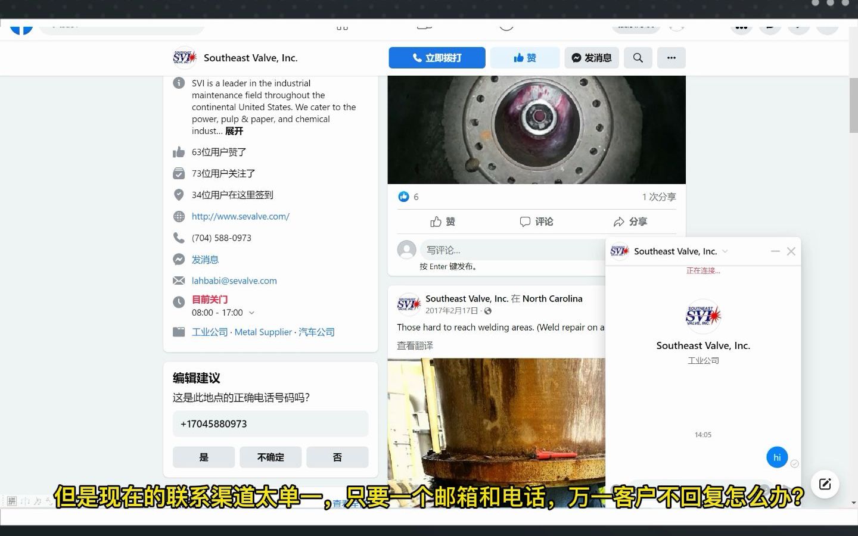Open the automotive company category link
This screenshot has height=536, width=858.
pyautogui.click(x=316, y=332)
